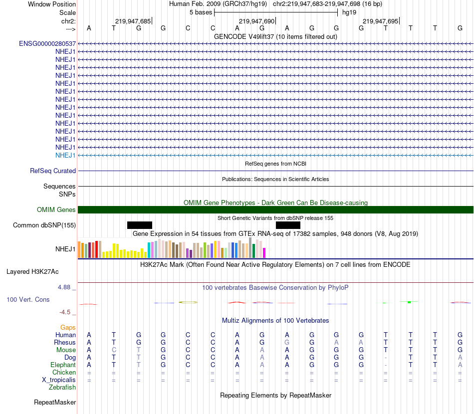Click the magenta bar in GTEx chart
This screenshot has width=474, height=414.
point(264,253)
